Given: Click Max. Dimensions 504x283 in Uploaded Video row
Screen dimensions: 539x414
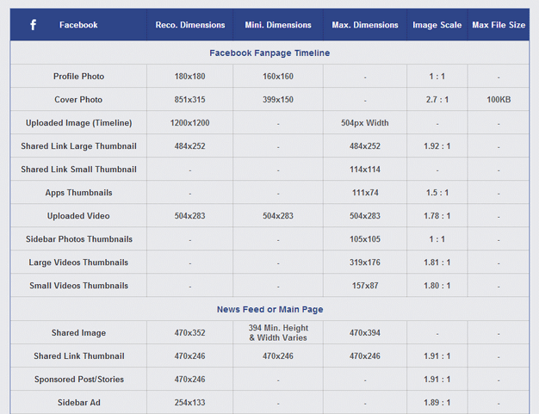Looking at the screenshot, I should coord(365,216).
